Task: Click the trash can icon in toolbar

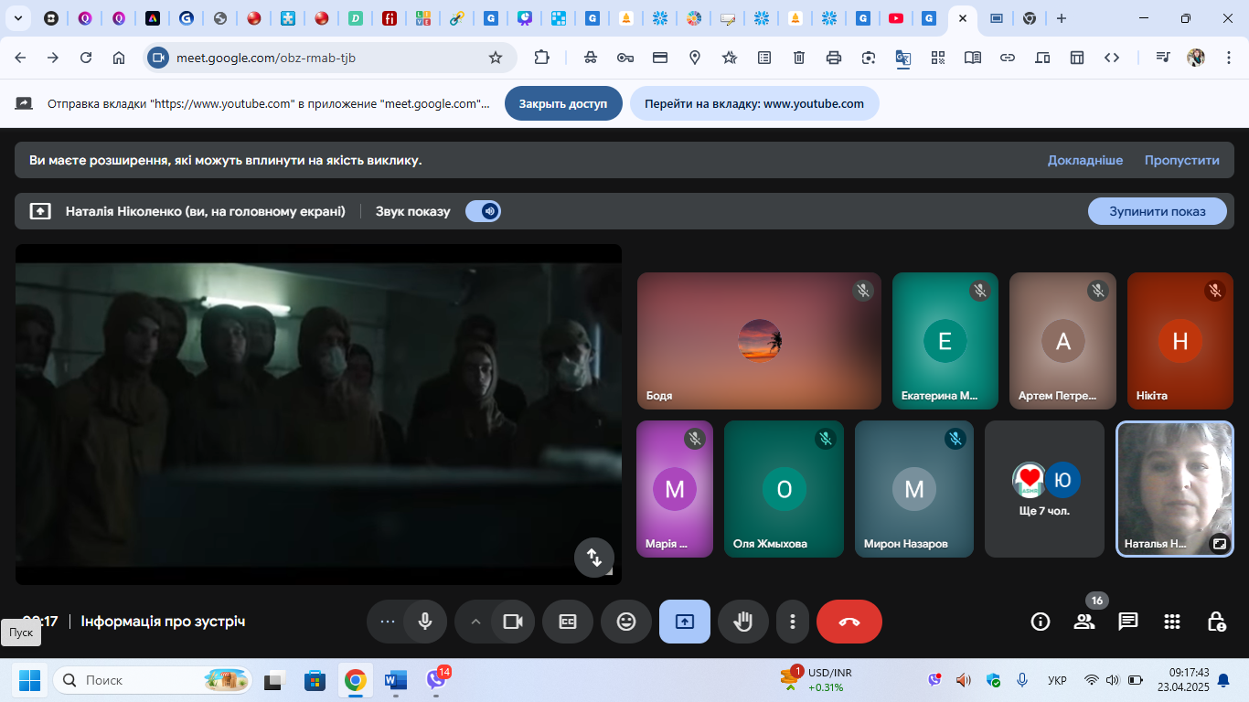Action: [799, 58]
